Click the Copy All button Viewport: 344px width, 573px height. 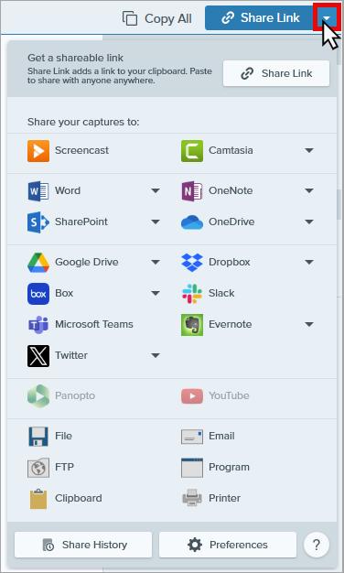pyautogui.click(x=157, y=18)
